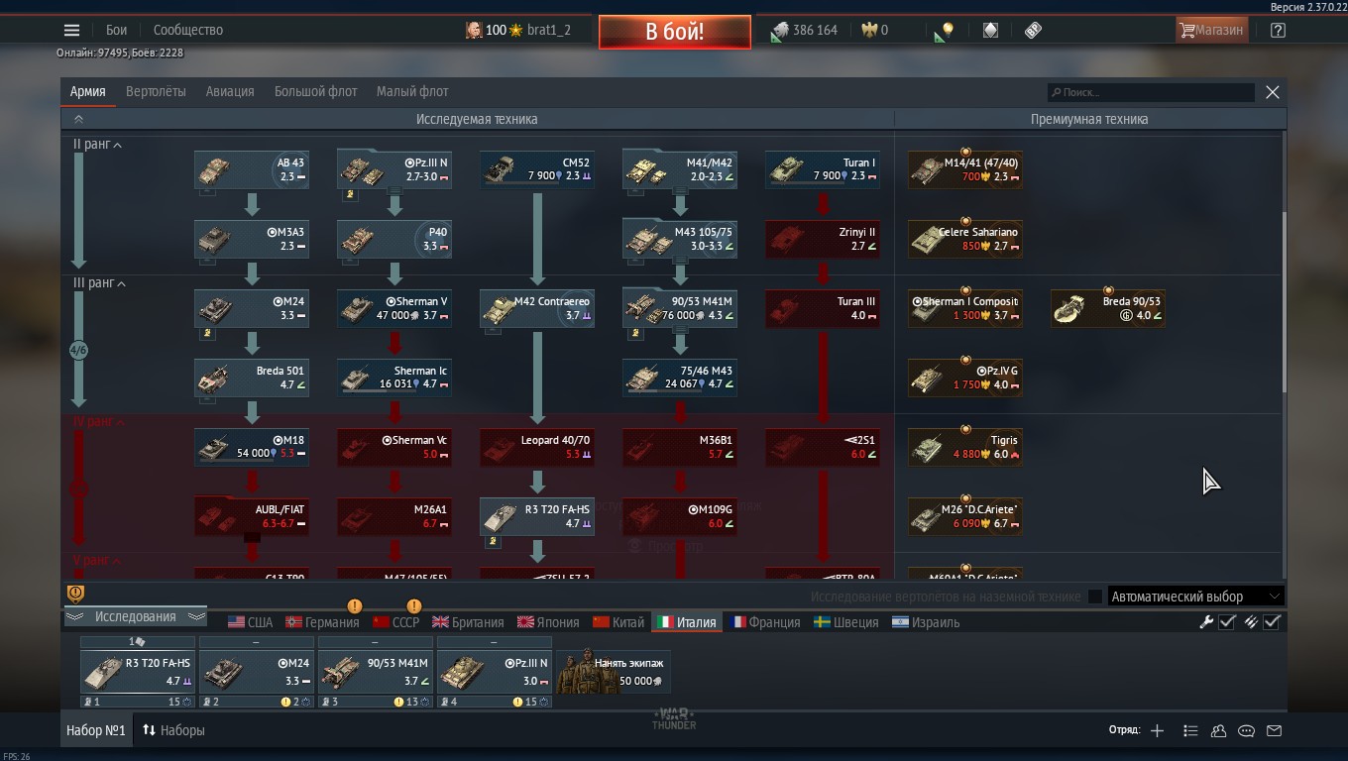Click the warning badge above СССР
Screen dimensions: 1348x761
tap(413, 605)
